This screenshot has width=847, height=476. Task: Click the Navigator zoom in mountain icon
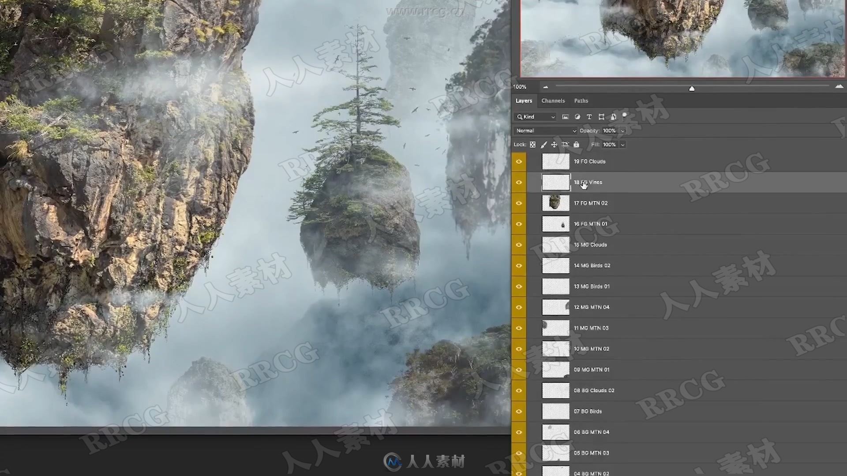click(x=839, y=86)
